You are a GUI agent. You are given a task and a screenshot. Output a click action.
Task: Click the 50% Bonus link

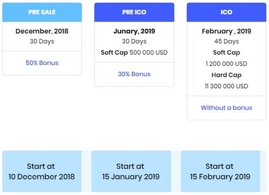click(x=42, y=63)
